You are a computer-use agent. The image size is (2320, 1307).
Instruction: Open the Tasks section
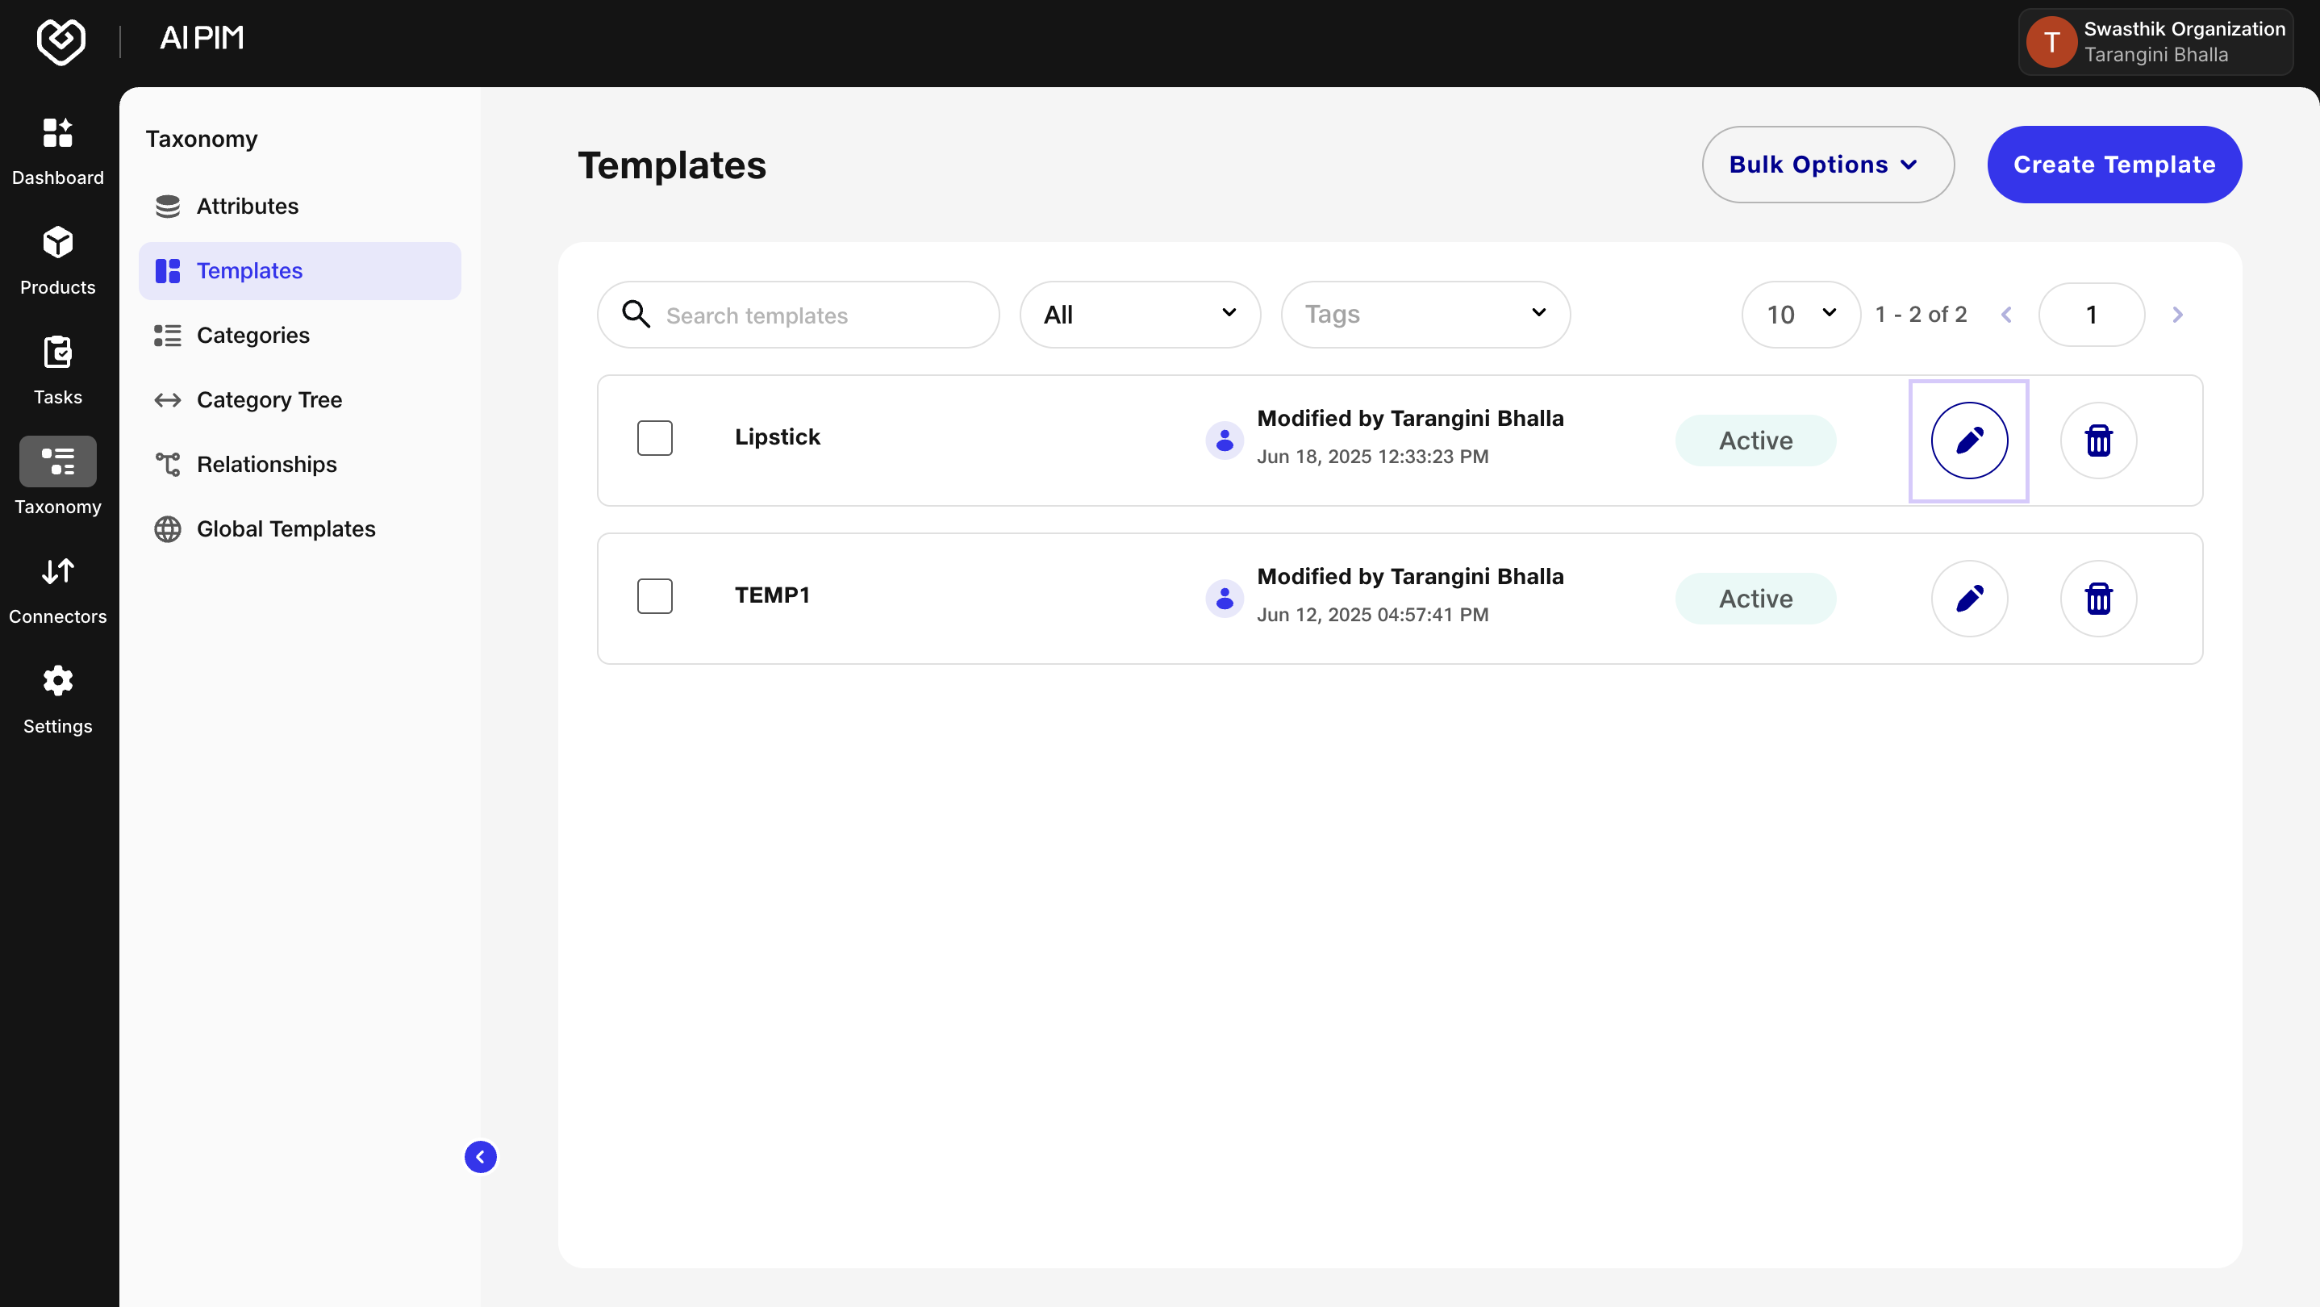tap(57, 371)
